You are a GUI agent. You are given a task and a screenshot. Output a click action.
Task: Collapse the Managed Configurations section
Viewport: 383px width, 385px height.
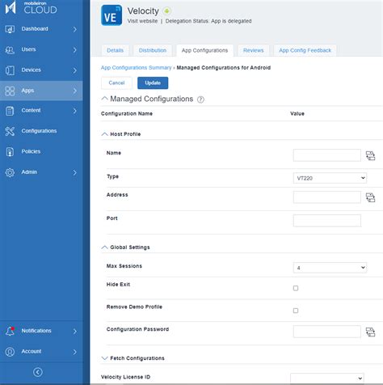(104, 99)
